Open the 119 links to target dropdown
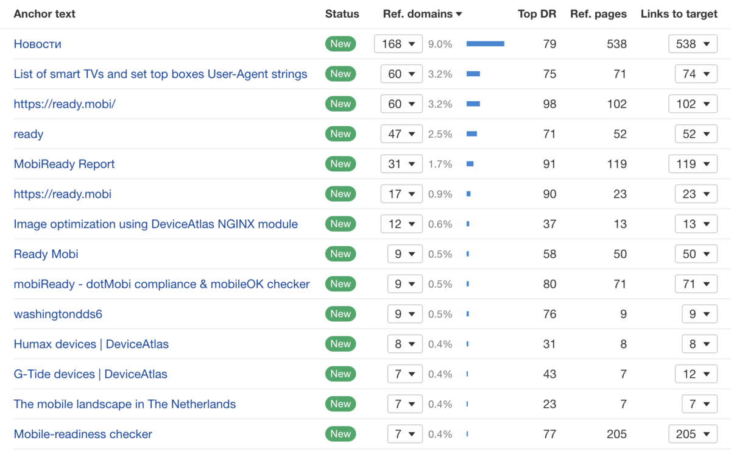The width and height of the screenshot is (731, 451). click(693, 164)
